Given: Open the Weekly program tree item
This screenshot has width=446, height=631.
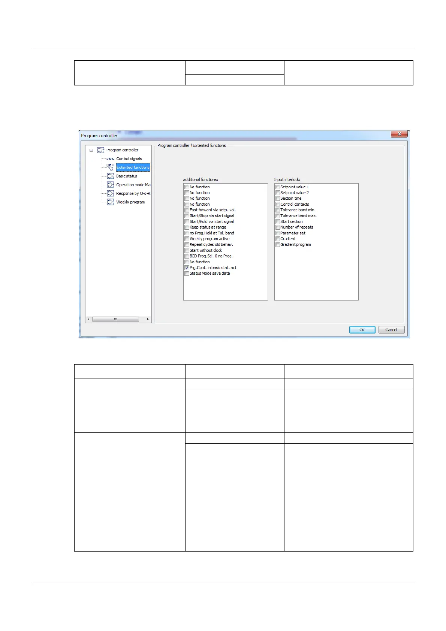Looking at the screenshot, I should point(130,202).
